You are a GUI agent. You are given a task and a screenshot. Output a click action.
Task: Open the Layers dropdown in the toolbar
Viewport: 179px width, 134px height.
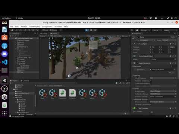pyautogui.click(x=157, y=30)
